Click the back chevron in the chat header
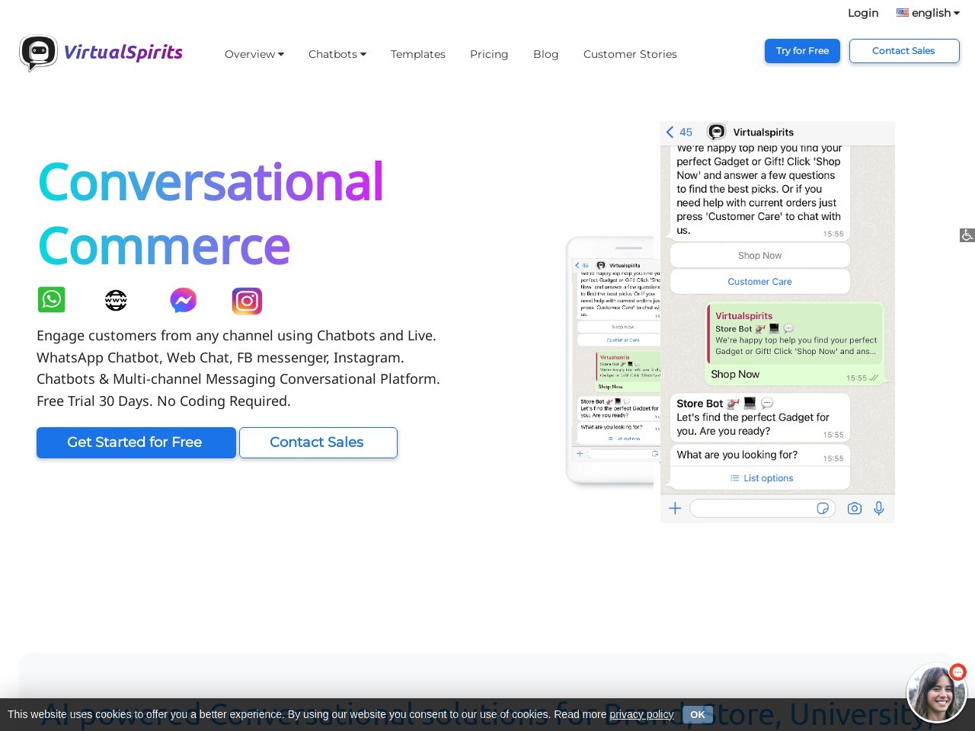This screenshot has height=731, width=975. point(670,132)
